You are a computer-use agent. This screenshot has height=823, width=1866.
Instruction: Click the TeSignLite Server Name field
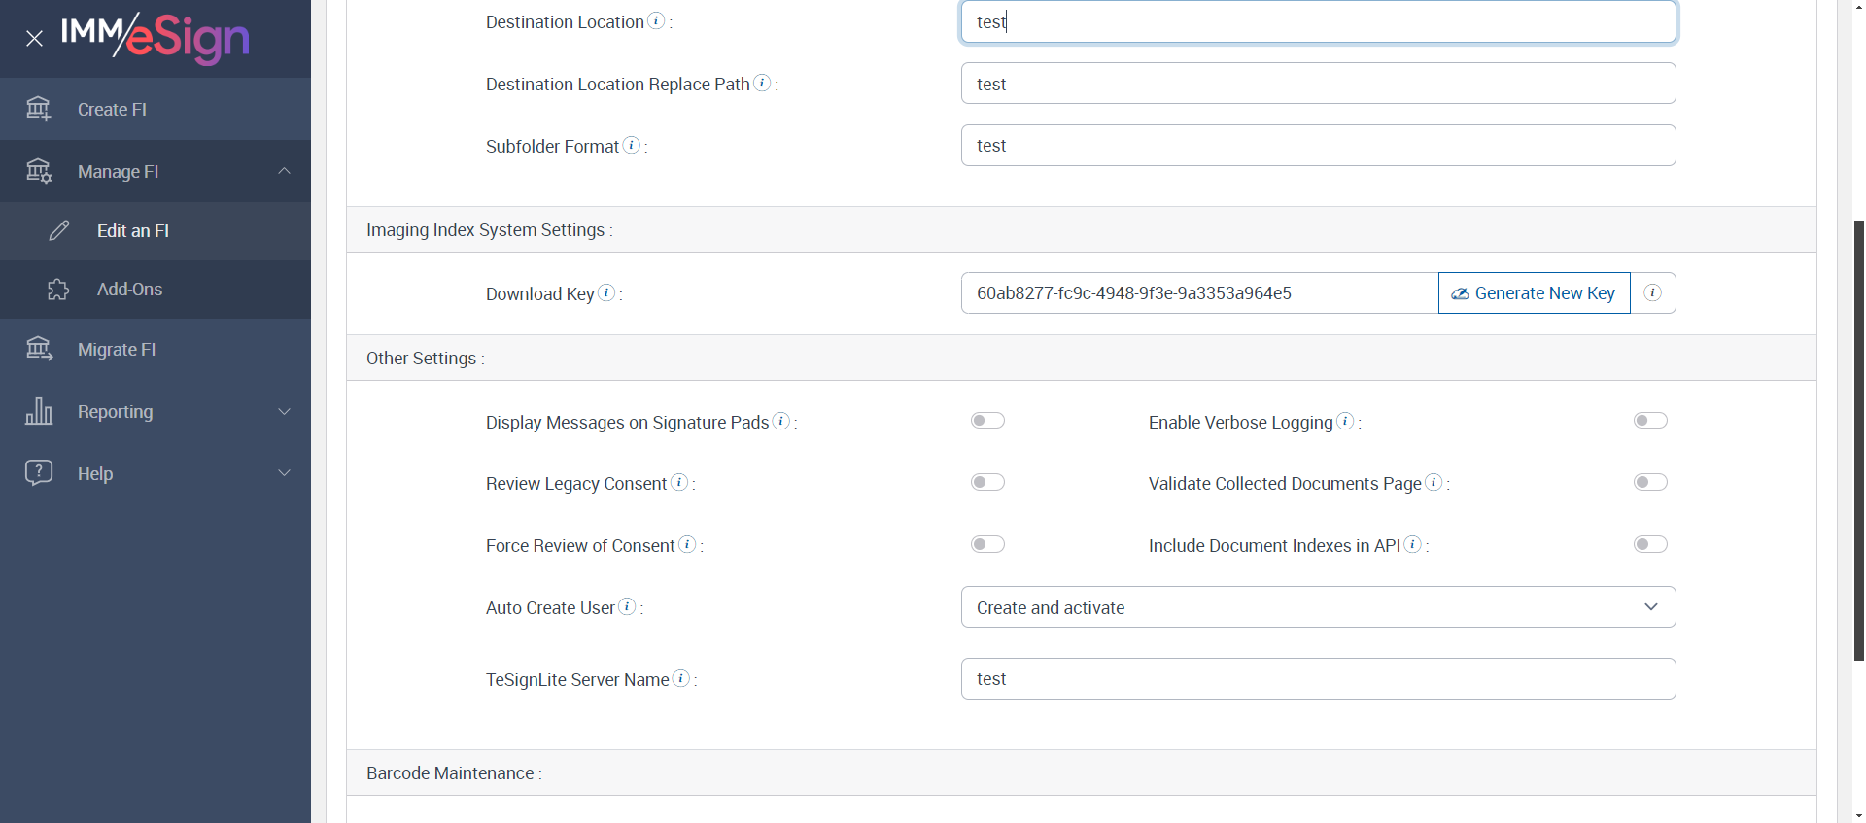(1318, 679)
